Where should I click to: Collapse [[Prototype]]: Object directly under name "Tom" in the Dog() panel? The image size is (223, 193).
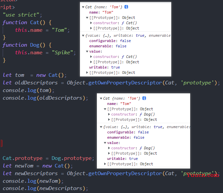tap(105, 109)
